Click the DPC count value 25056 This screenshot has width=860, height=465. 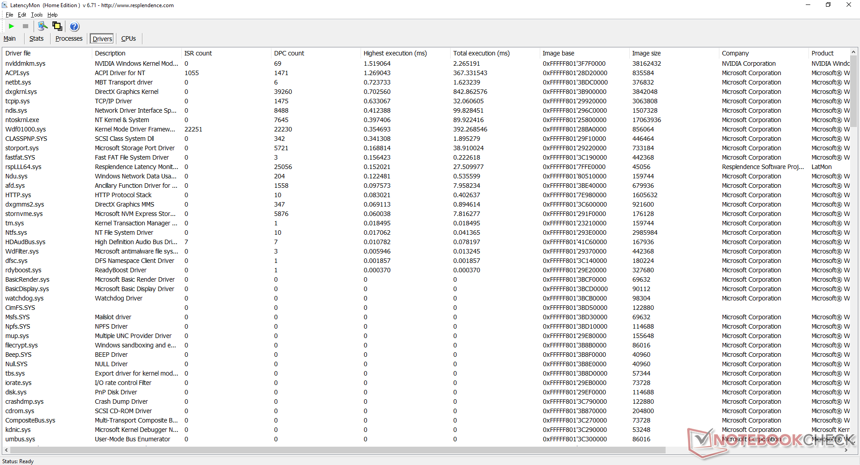(x=283, y=167)
